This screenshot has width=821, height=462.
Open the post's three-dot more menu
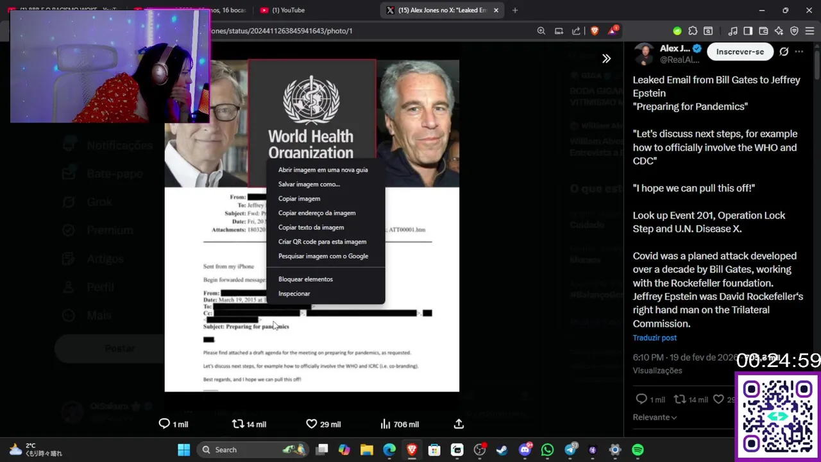coord(799,51)
